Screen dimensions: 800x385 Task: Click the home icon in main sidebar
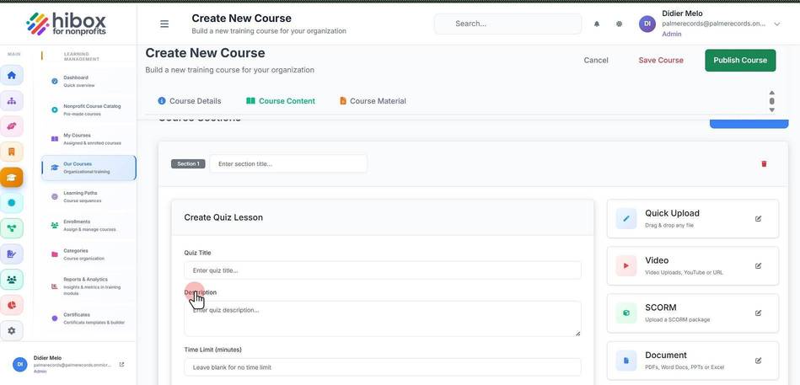12,76
